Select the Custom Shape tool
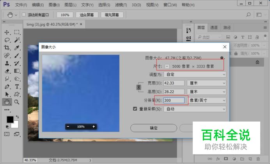 point(17,94)
